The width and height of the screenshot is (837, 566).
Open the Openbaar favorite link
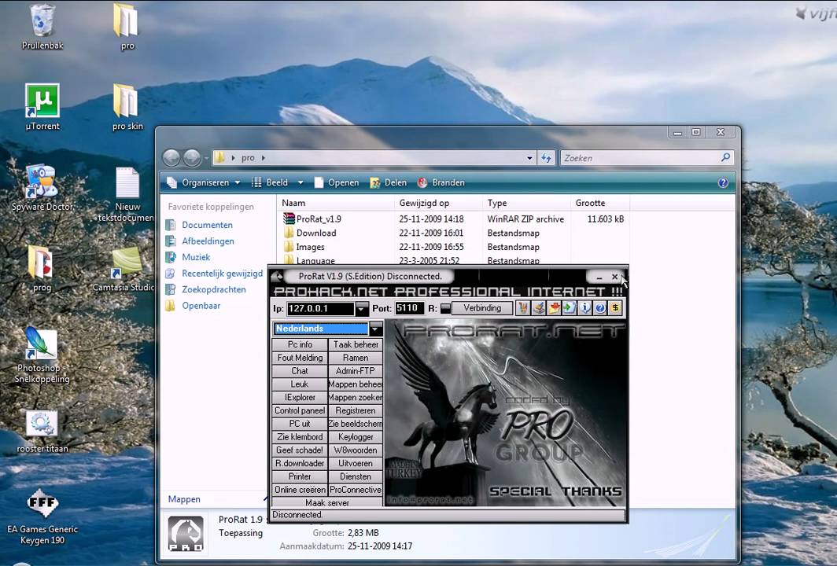click(201, 305)
